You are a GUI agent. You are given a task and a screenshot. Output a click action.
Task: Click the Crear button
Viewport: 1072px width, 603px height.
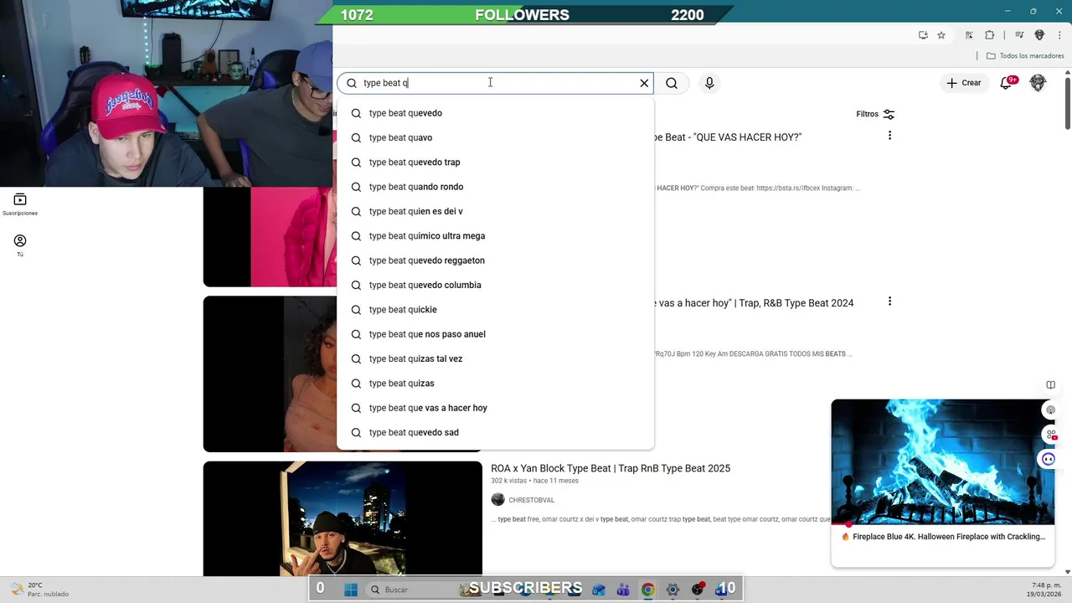(963, 83)
